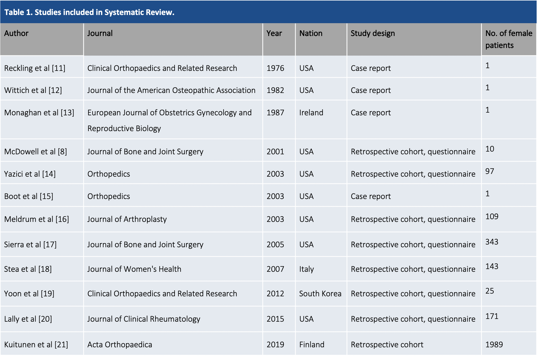Click the Reckling et al [11] reference
The image size is (538, 356).
click(x=35, y=68)
